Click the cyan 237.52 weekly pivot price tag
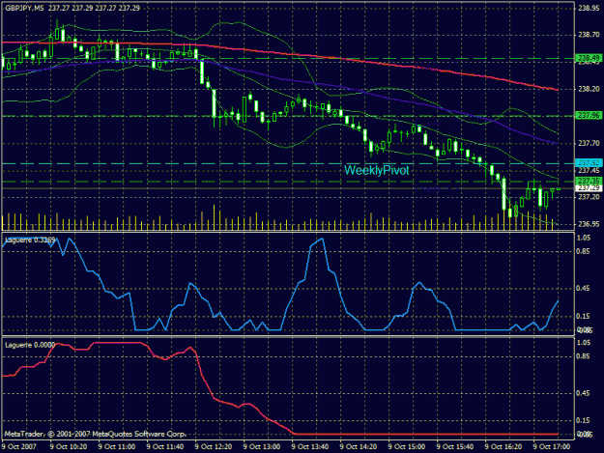The height and width of the screenshot is (453, 604). (589, 163)
